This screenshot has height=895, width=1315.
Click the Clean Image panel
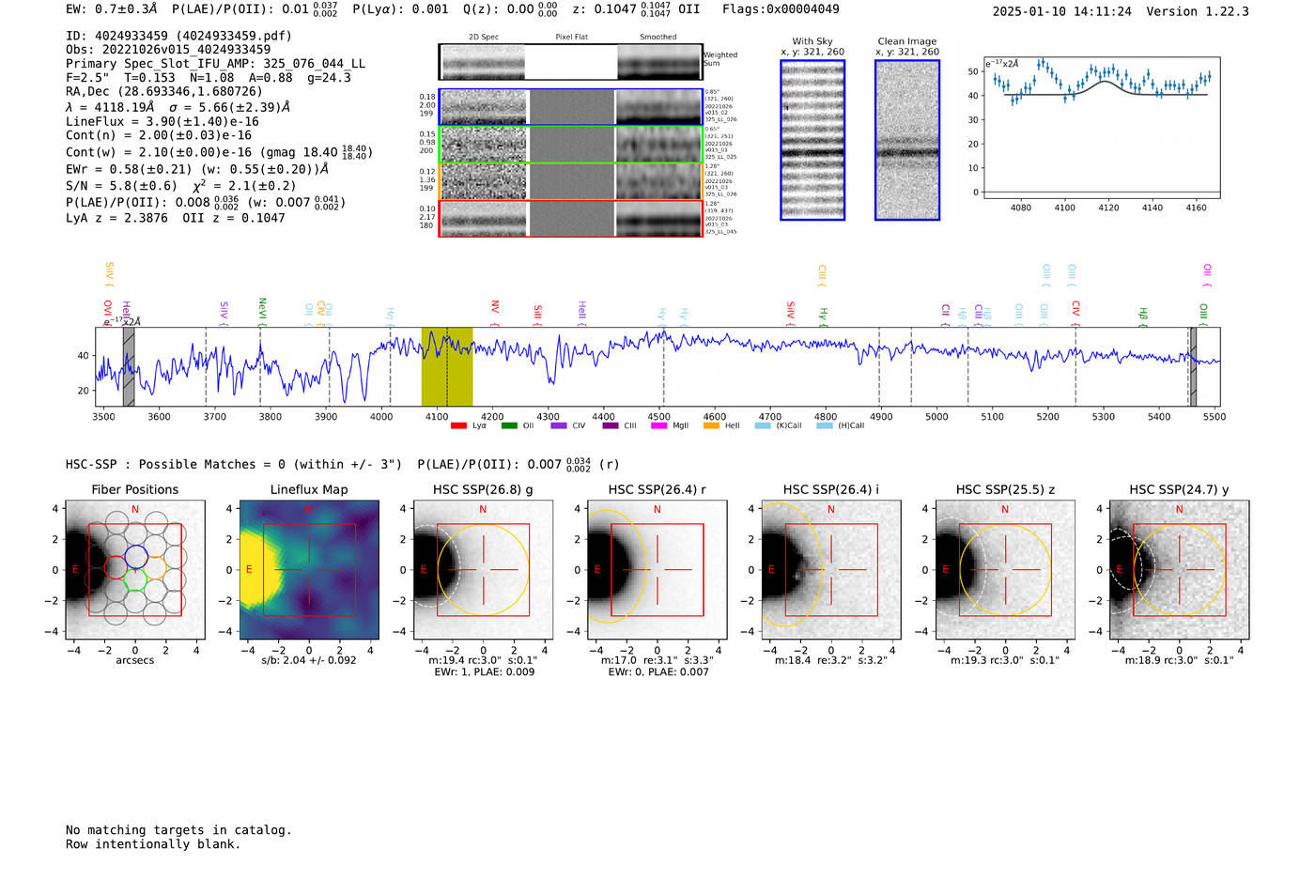coord(907,140)
